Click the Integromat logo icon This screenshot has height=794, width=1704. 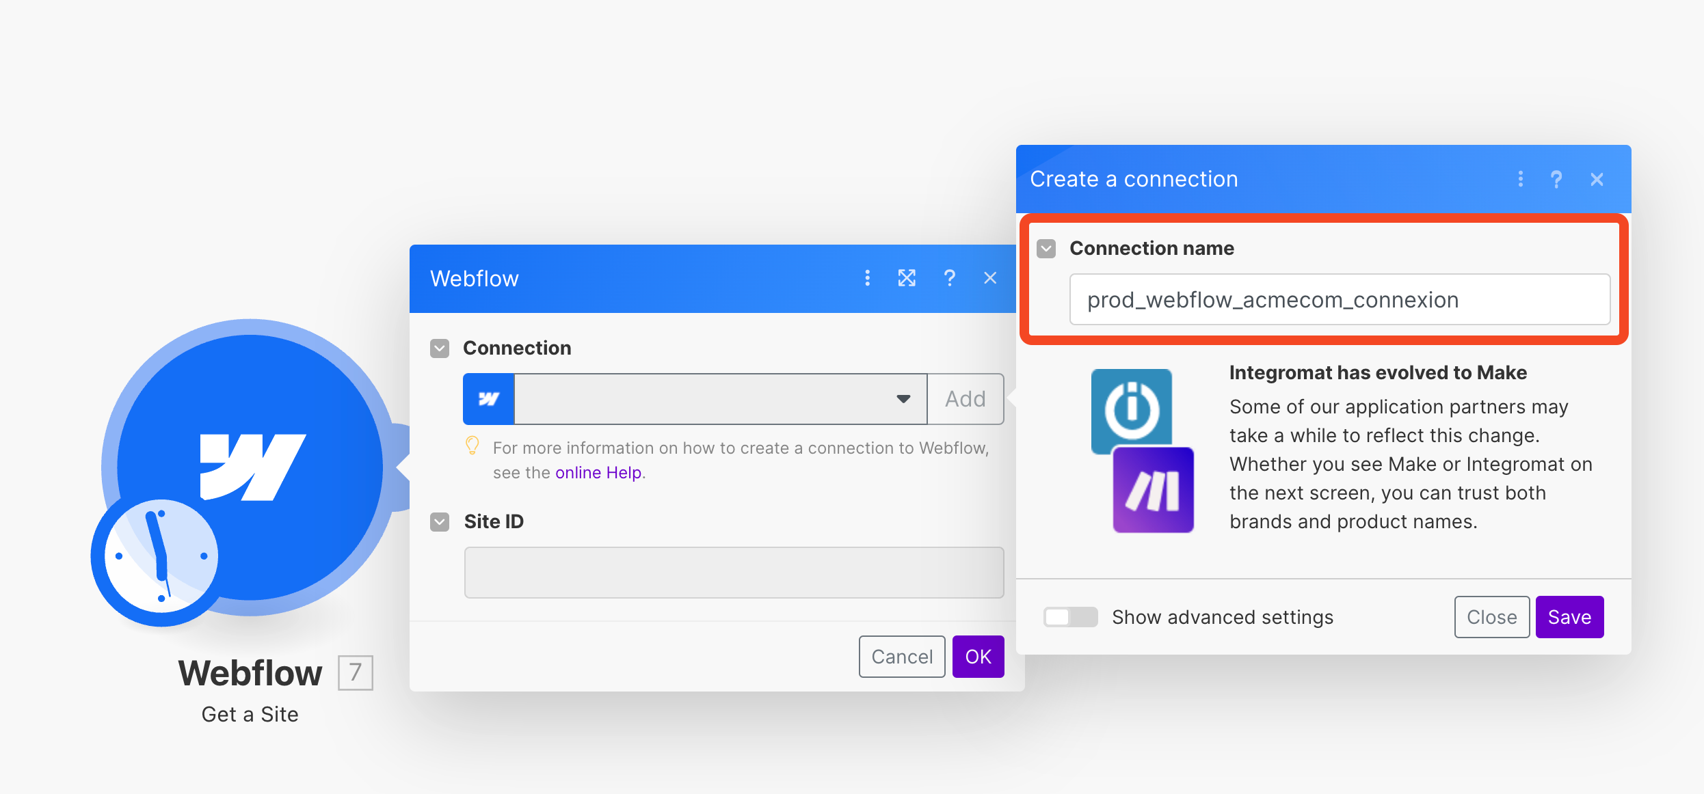1132,411
